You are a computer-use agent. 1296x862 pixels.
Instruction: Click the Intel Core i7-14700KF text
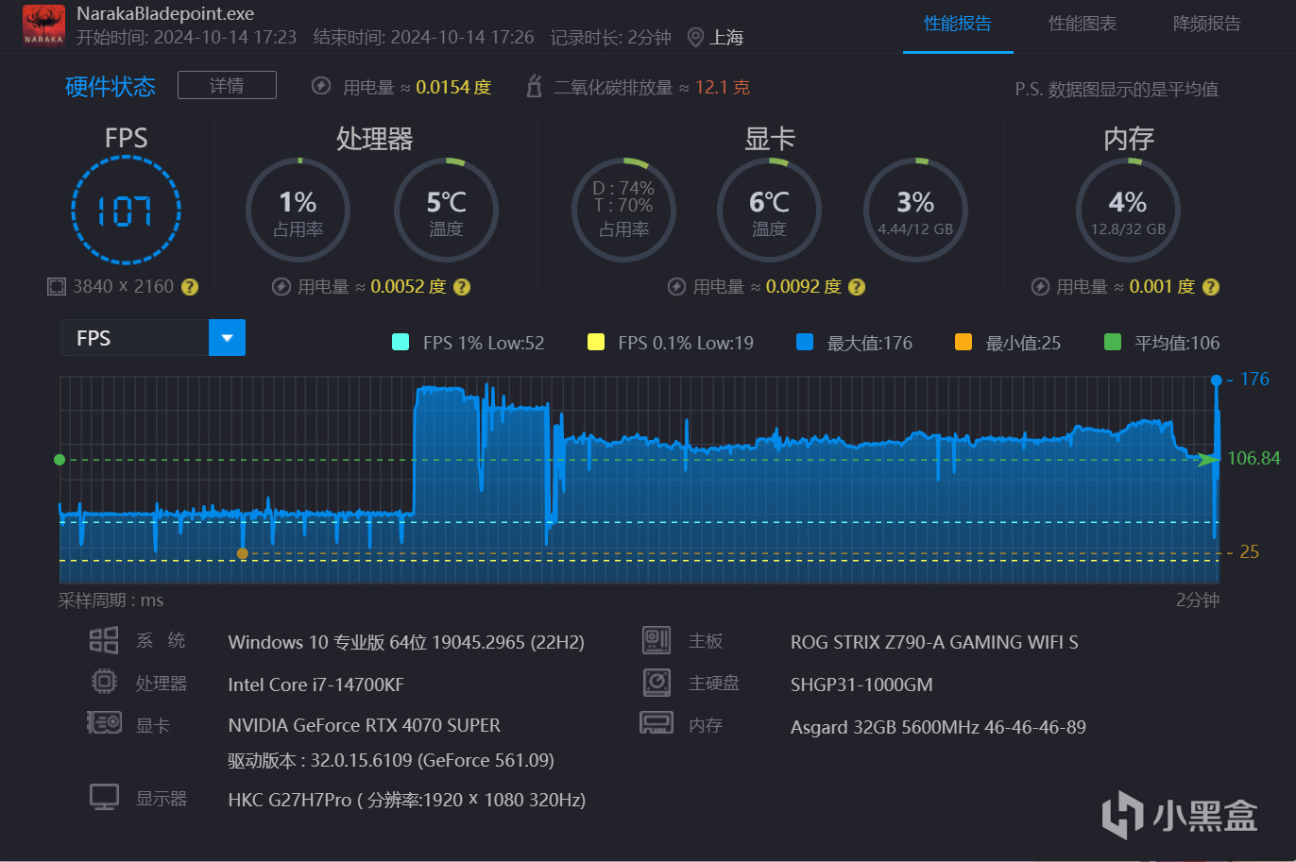tap(316, 685)
